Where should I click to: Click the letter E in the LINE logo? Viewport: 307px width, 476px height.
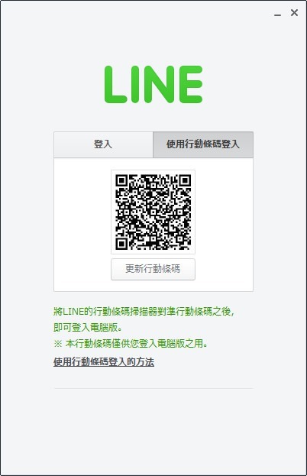[191, 84]
